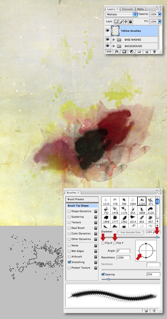Click the lock icon beside Color Dynamics
The image size is (167, 319).
click(x=95, y=233)
